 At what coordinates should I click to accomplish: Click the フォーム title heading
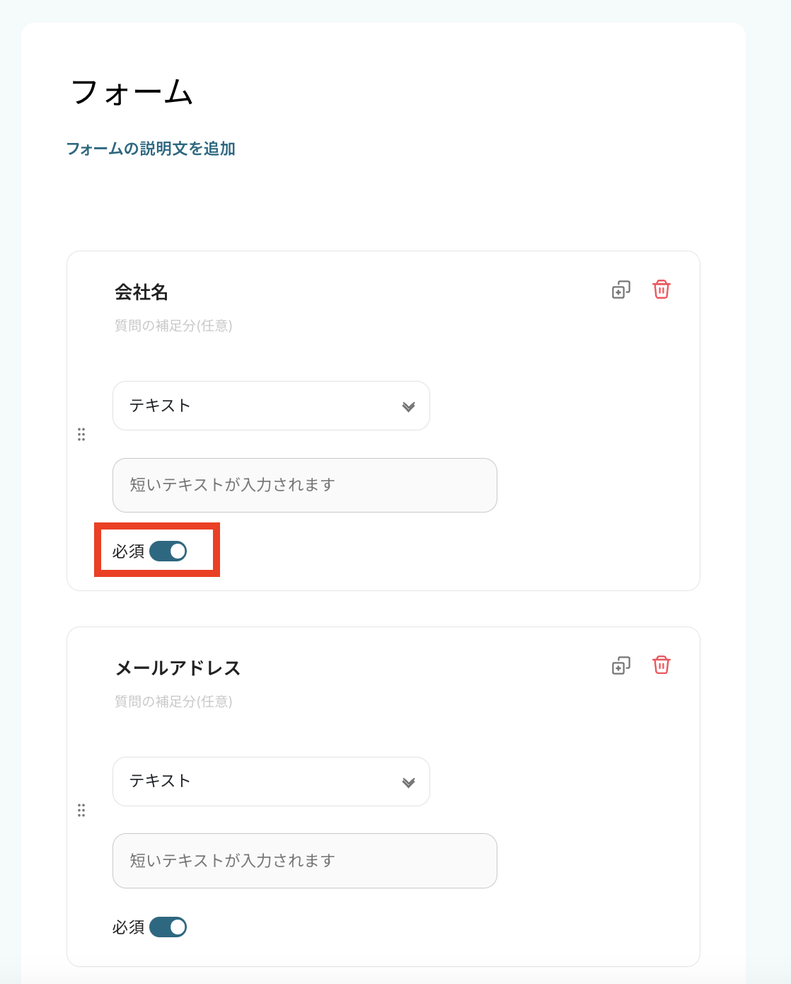click(x=132, y=93)
